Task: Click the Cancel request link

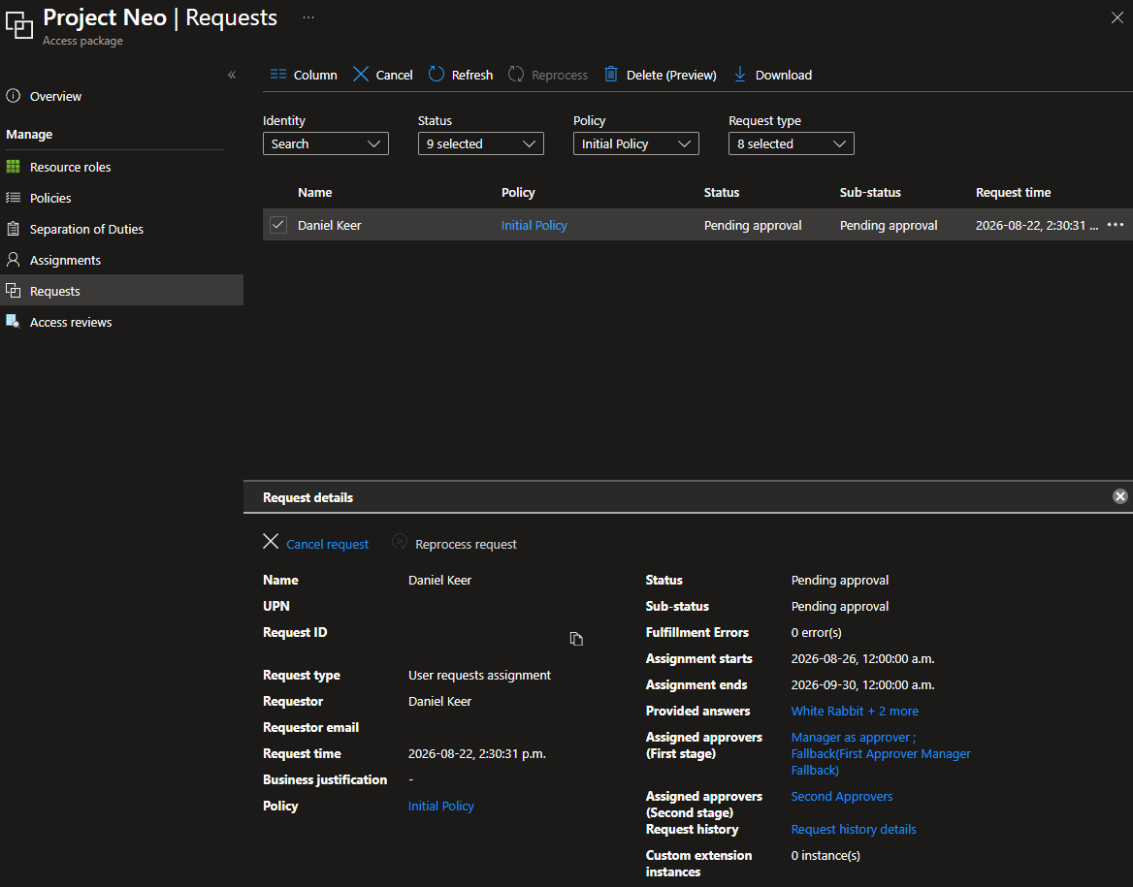Action: pos(327,544)
